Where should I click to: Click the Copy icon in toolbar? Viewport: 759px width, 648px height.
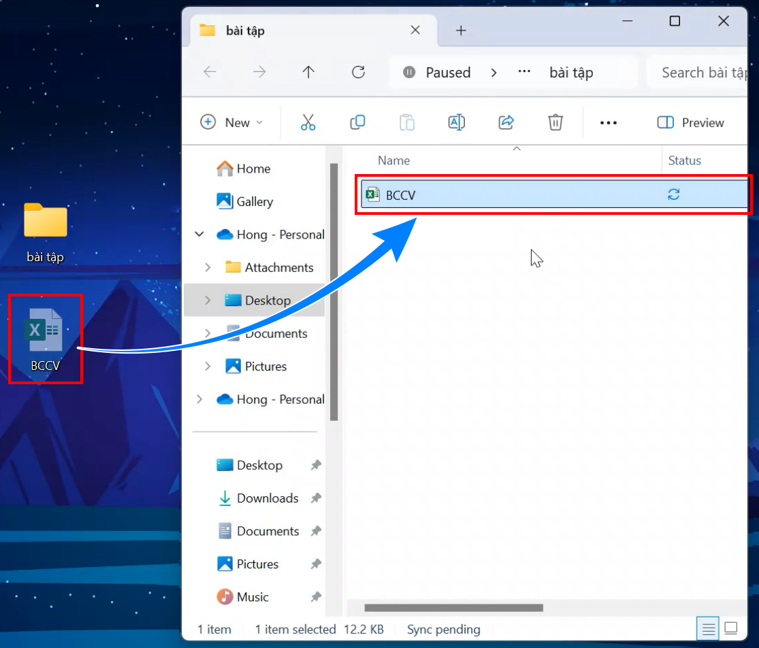[357, 122]
